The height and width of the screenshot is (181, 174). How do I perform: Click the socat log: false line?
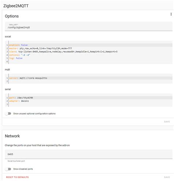pyautogui.click(x=91, y=58)
